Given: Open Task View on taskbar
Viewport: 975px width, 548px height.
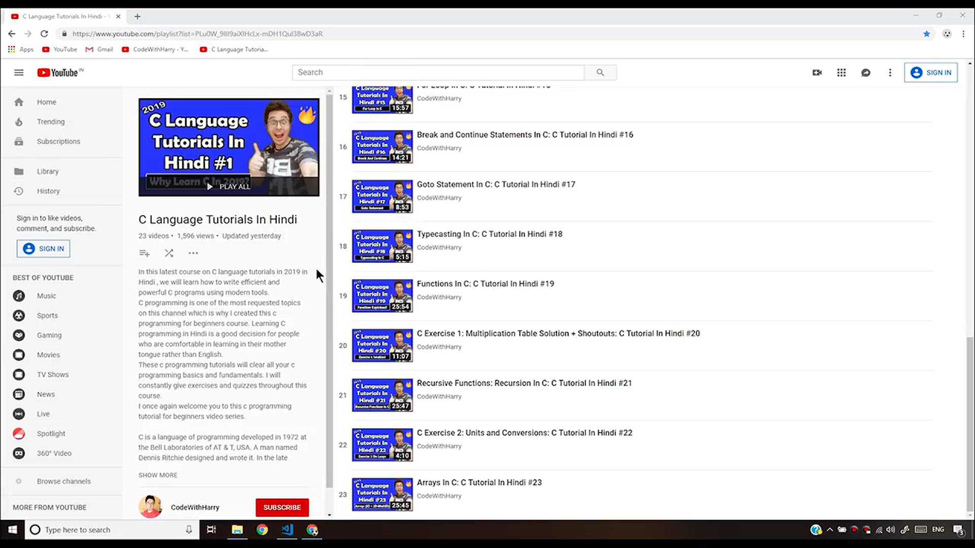Looking at the screenshot, I should point(211,530).
